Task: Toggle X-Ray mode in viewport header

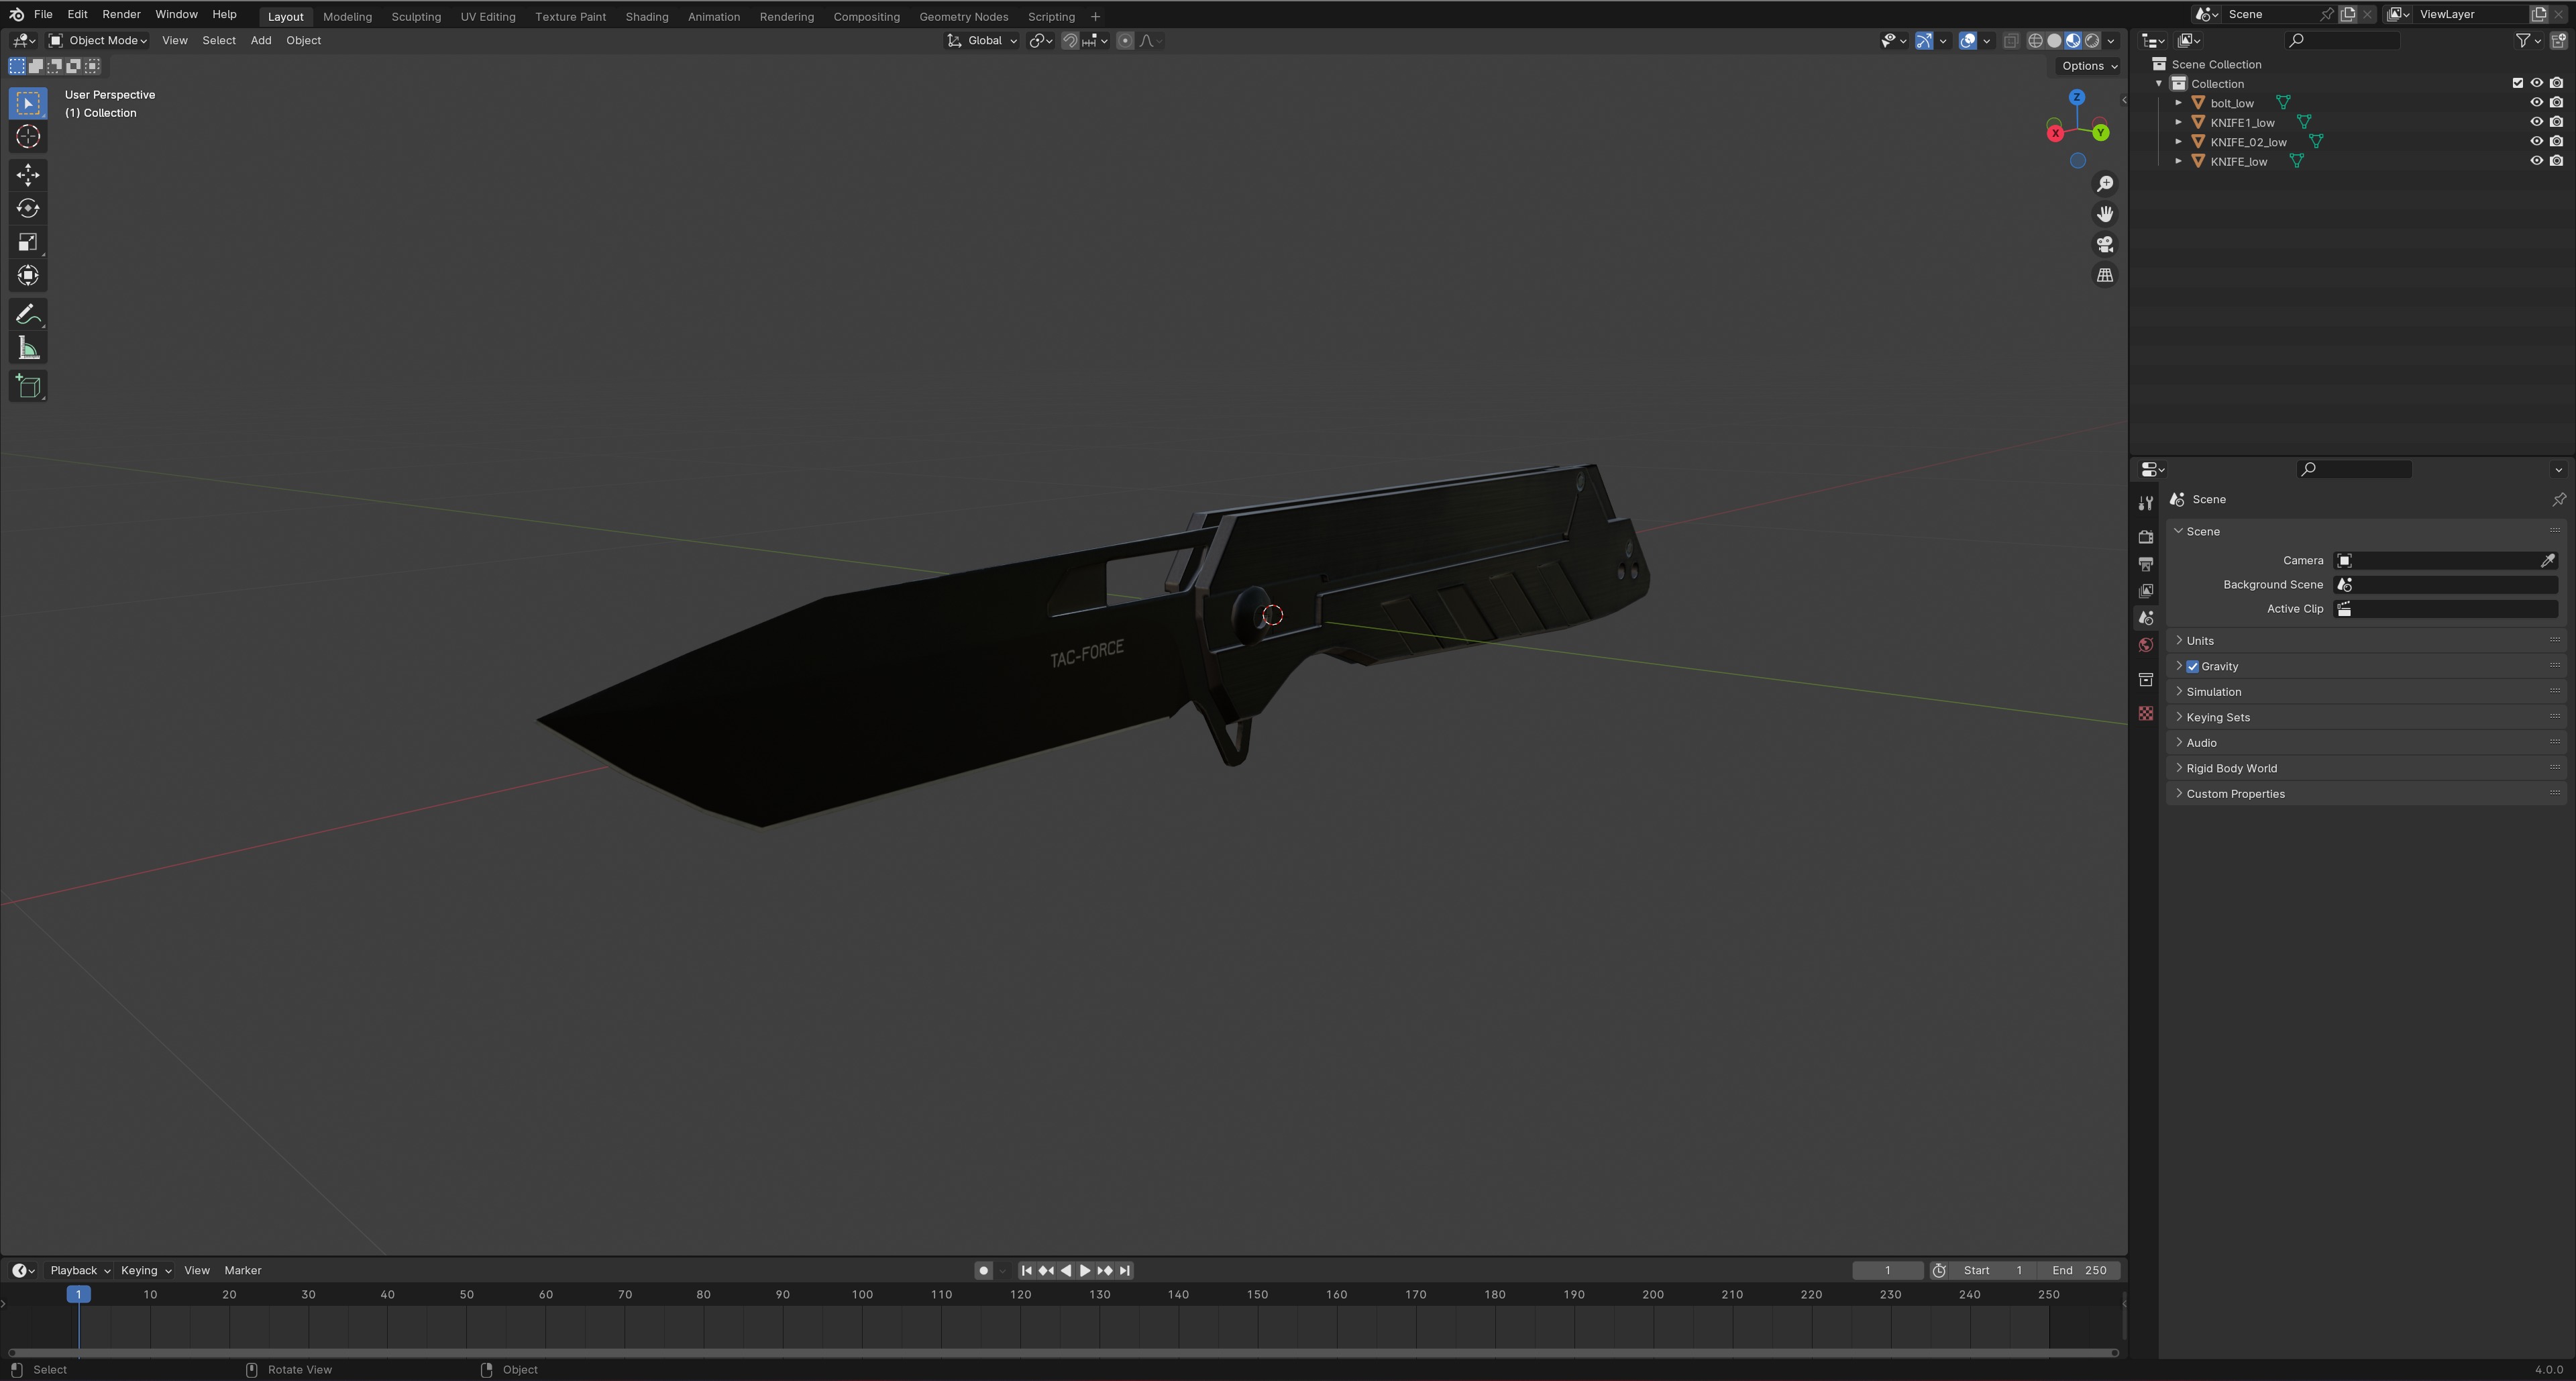Action: (2011, 41)
